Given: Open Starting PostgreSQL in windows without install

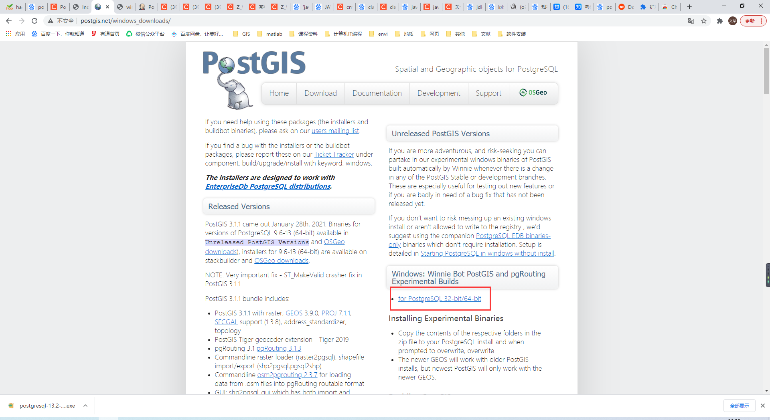Looking at the screenshot, I should [x=487, y=254].
